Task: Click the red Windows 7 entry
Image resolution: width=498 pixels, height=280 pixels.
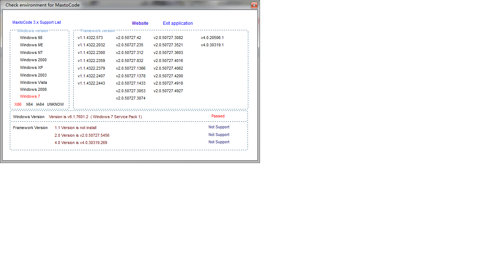Action: click(30, 96)
